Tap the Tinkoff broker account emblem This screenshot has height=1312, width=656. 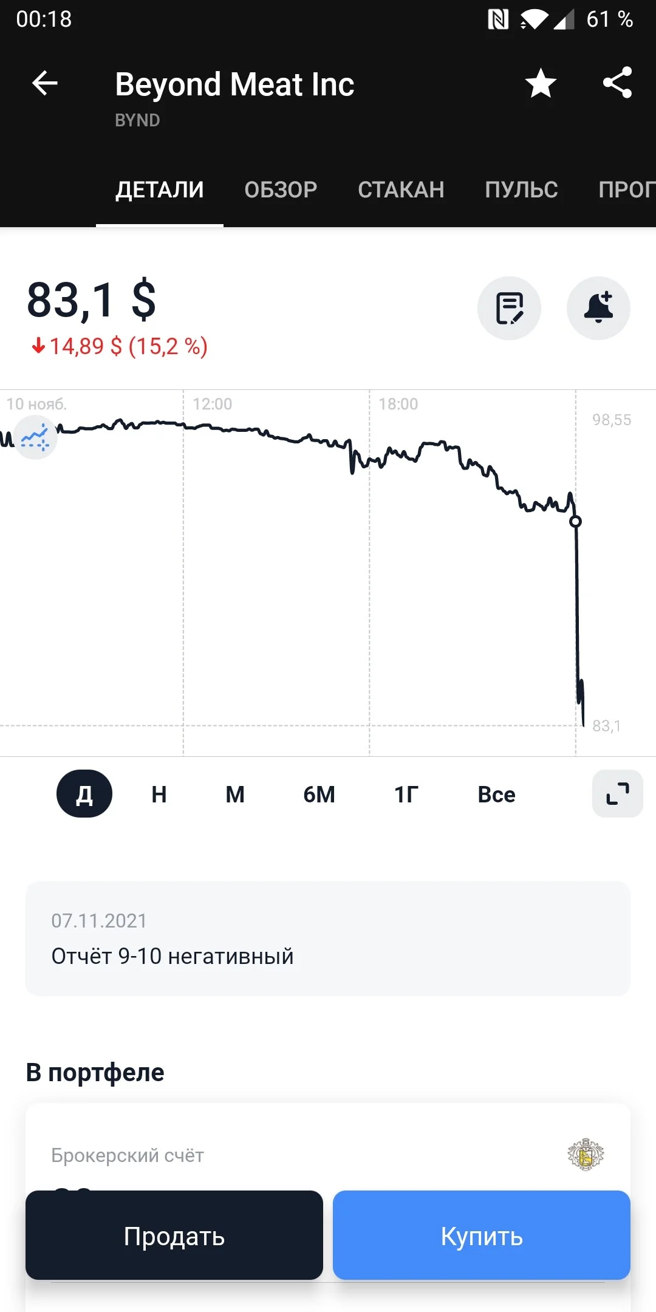click(586, 1154)
